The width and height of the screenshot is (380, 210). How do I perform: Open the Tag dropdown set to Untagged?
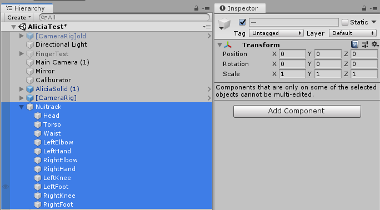pos(276,33)
